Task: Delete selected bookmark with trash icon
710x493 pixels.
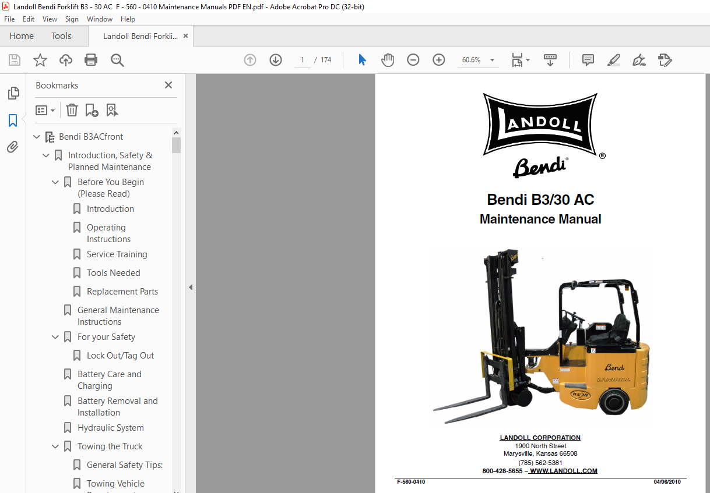Action: click(72, 110)
